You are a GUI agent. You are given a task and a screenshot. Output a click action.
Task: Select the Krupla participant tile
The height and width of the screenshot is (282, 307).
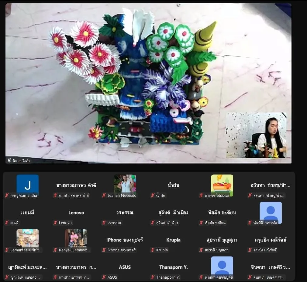[173, 240]
